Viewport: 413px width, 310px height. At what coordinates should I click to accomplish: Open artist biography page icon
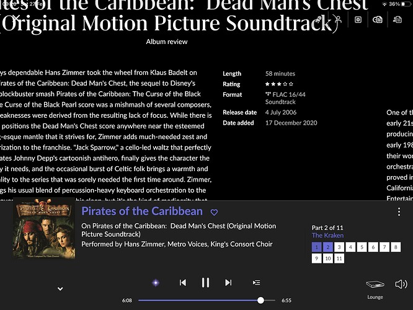(397, 20)
